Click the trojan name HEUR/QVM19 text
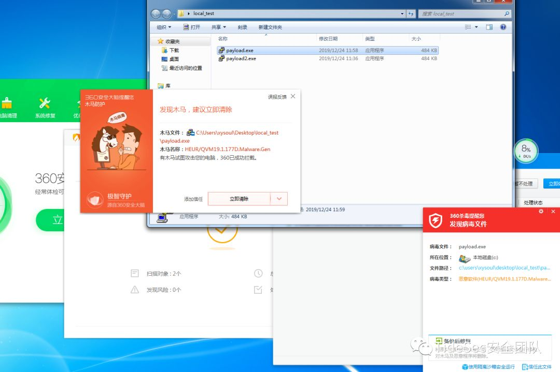560x372 pixels. point(228,150)
